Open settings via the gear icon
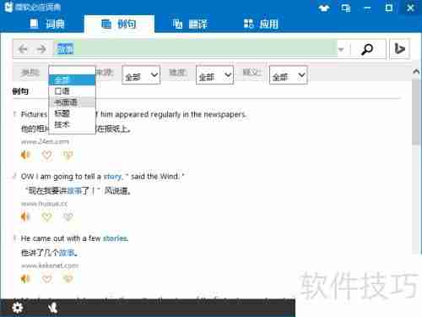 (x=18, y=308)
